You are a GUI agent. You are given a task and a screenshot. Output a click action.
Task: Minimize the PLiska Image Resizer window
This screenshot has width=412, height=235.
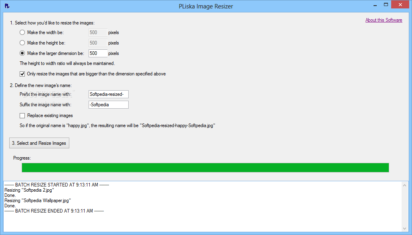375,5
